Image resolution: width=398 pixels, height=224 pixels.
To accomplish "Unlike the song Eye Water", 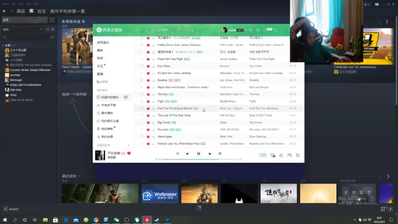I will (148, 66).
